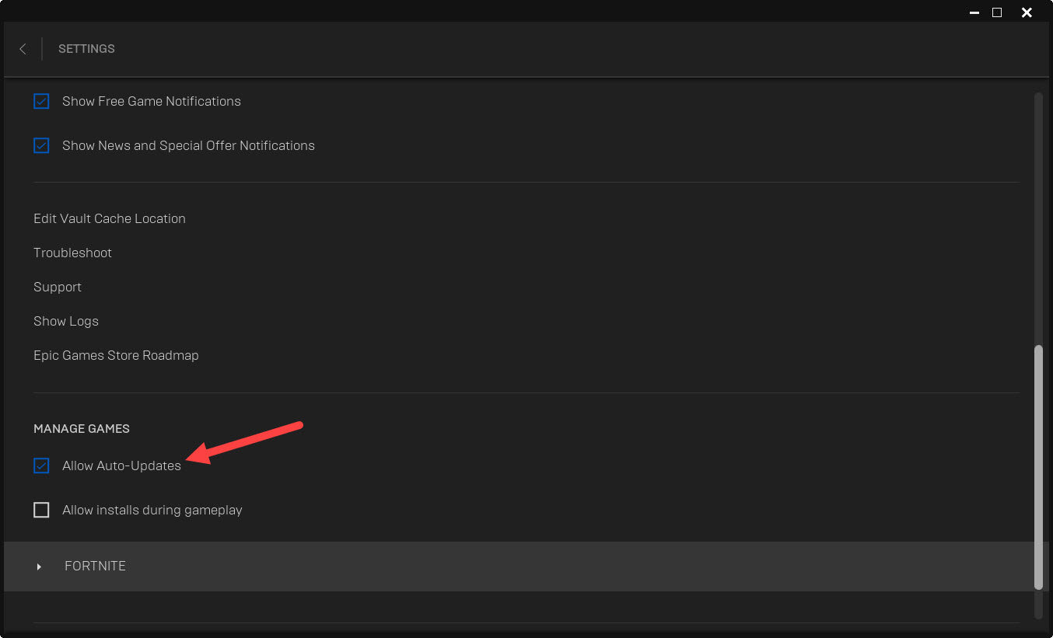Click Show Logs
1053x638 pixels.
point(66,321)
